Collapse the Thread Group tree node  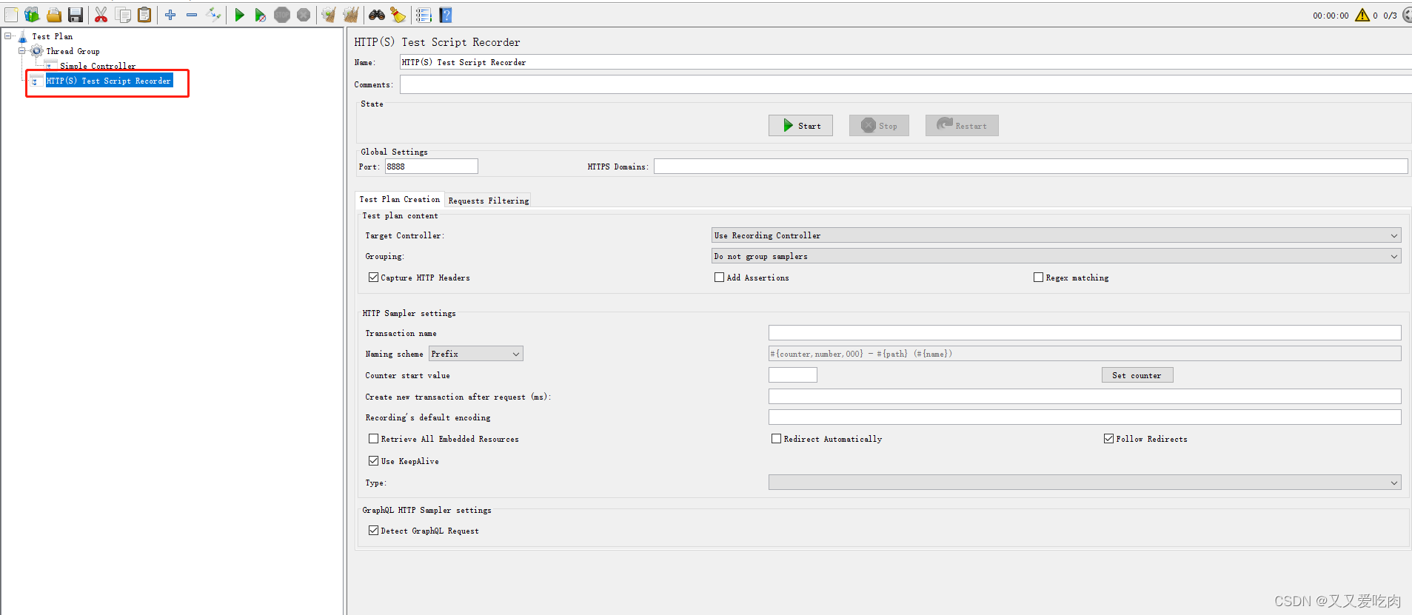(x=22, y=51)
